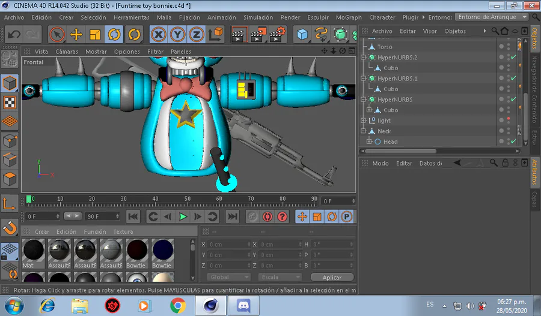Enable Workplane mode orange grid icon
Viewport: 541px width, 316px height.
point(10,121)
